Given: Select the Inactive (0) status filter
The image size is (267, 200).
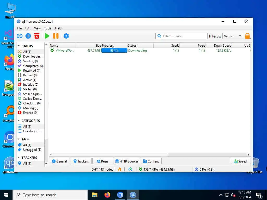Looking at the screenshot, I should (x=31, y=85).
